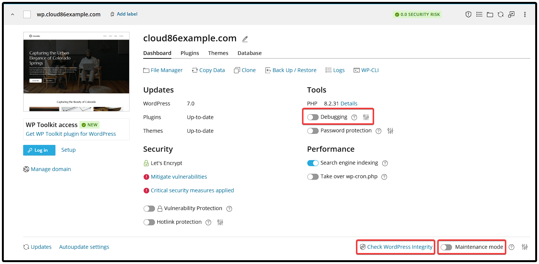Click the PHP version 8.2.31 text
Image resolution: width=539 pixels, height=264 pixels.
pyautogui.click(x=331, y=104)
